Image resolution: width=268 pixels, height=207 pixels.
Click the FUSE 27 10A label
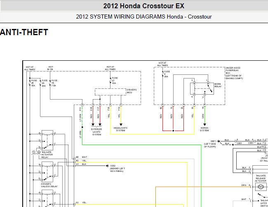[x=115, y=81]
